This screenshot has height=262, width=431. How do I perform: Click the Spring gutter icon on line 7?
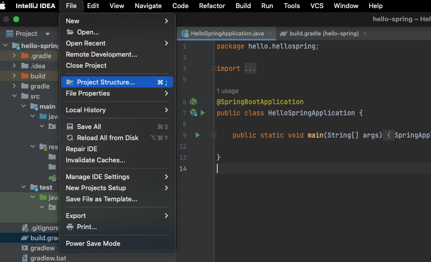click(x=193, y=113)
